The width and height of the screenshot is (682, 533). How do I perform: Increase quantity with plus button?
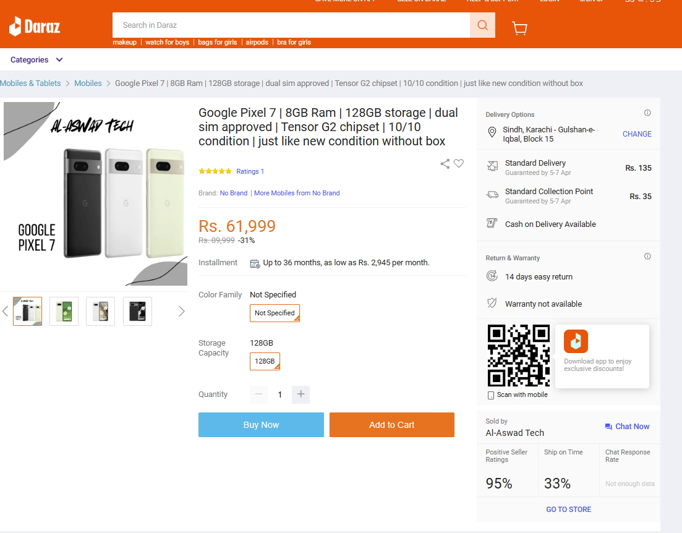[x=301, y=394]
